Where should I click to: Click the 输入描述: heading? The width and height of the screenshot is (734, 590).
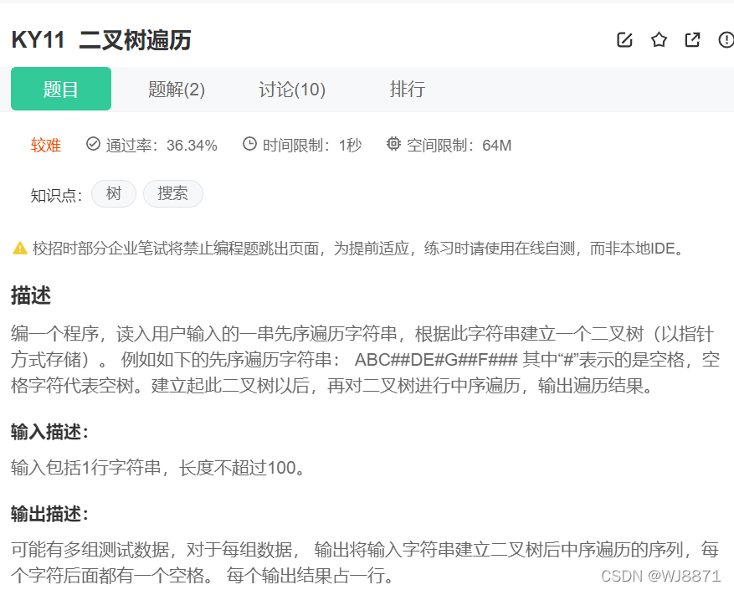[49, 432]
